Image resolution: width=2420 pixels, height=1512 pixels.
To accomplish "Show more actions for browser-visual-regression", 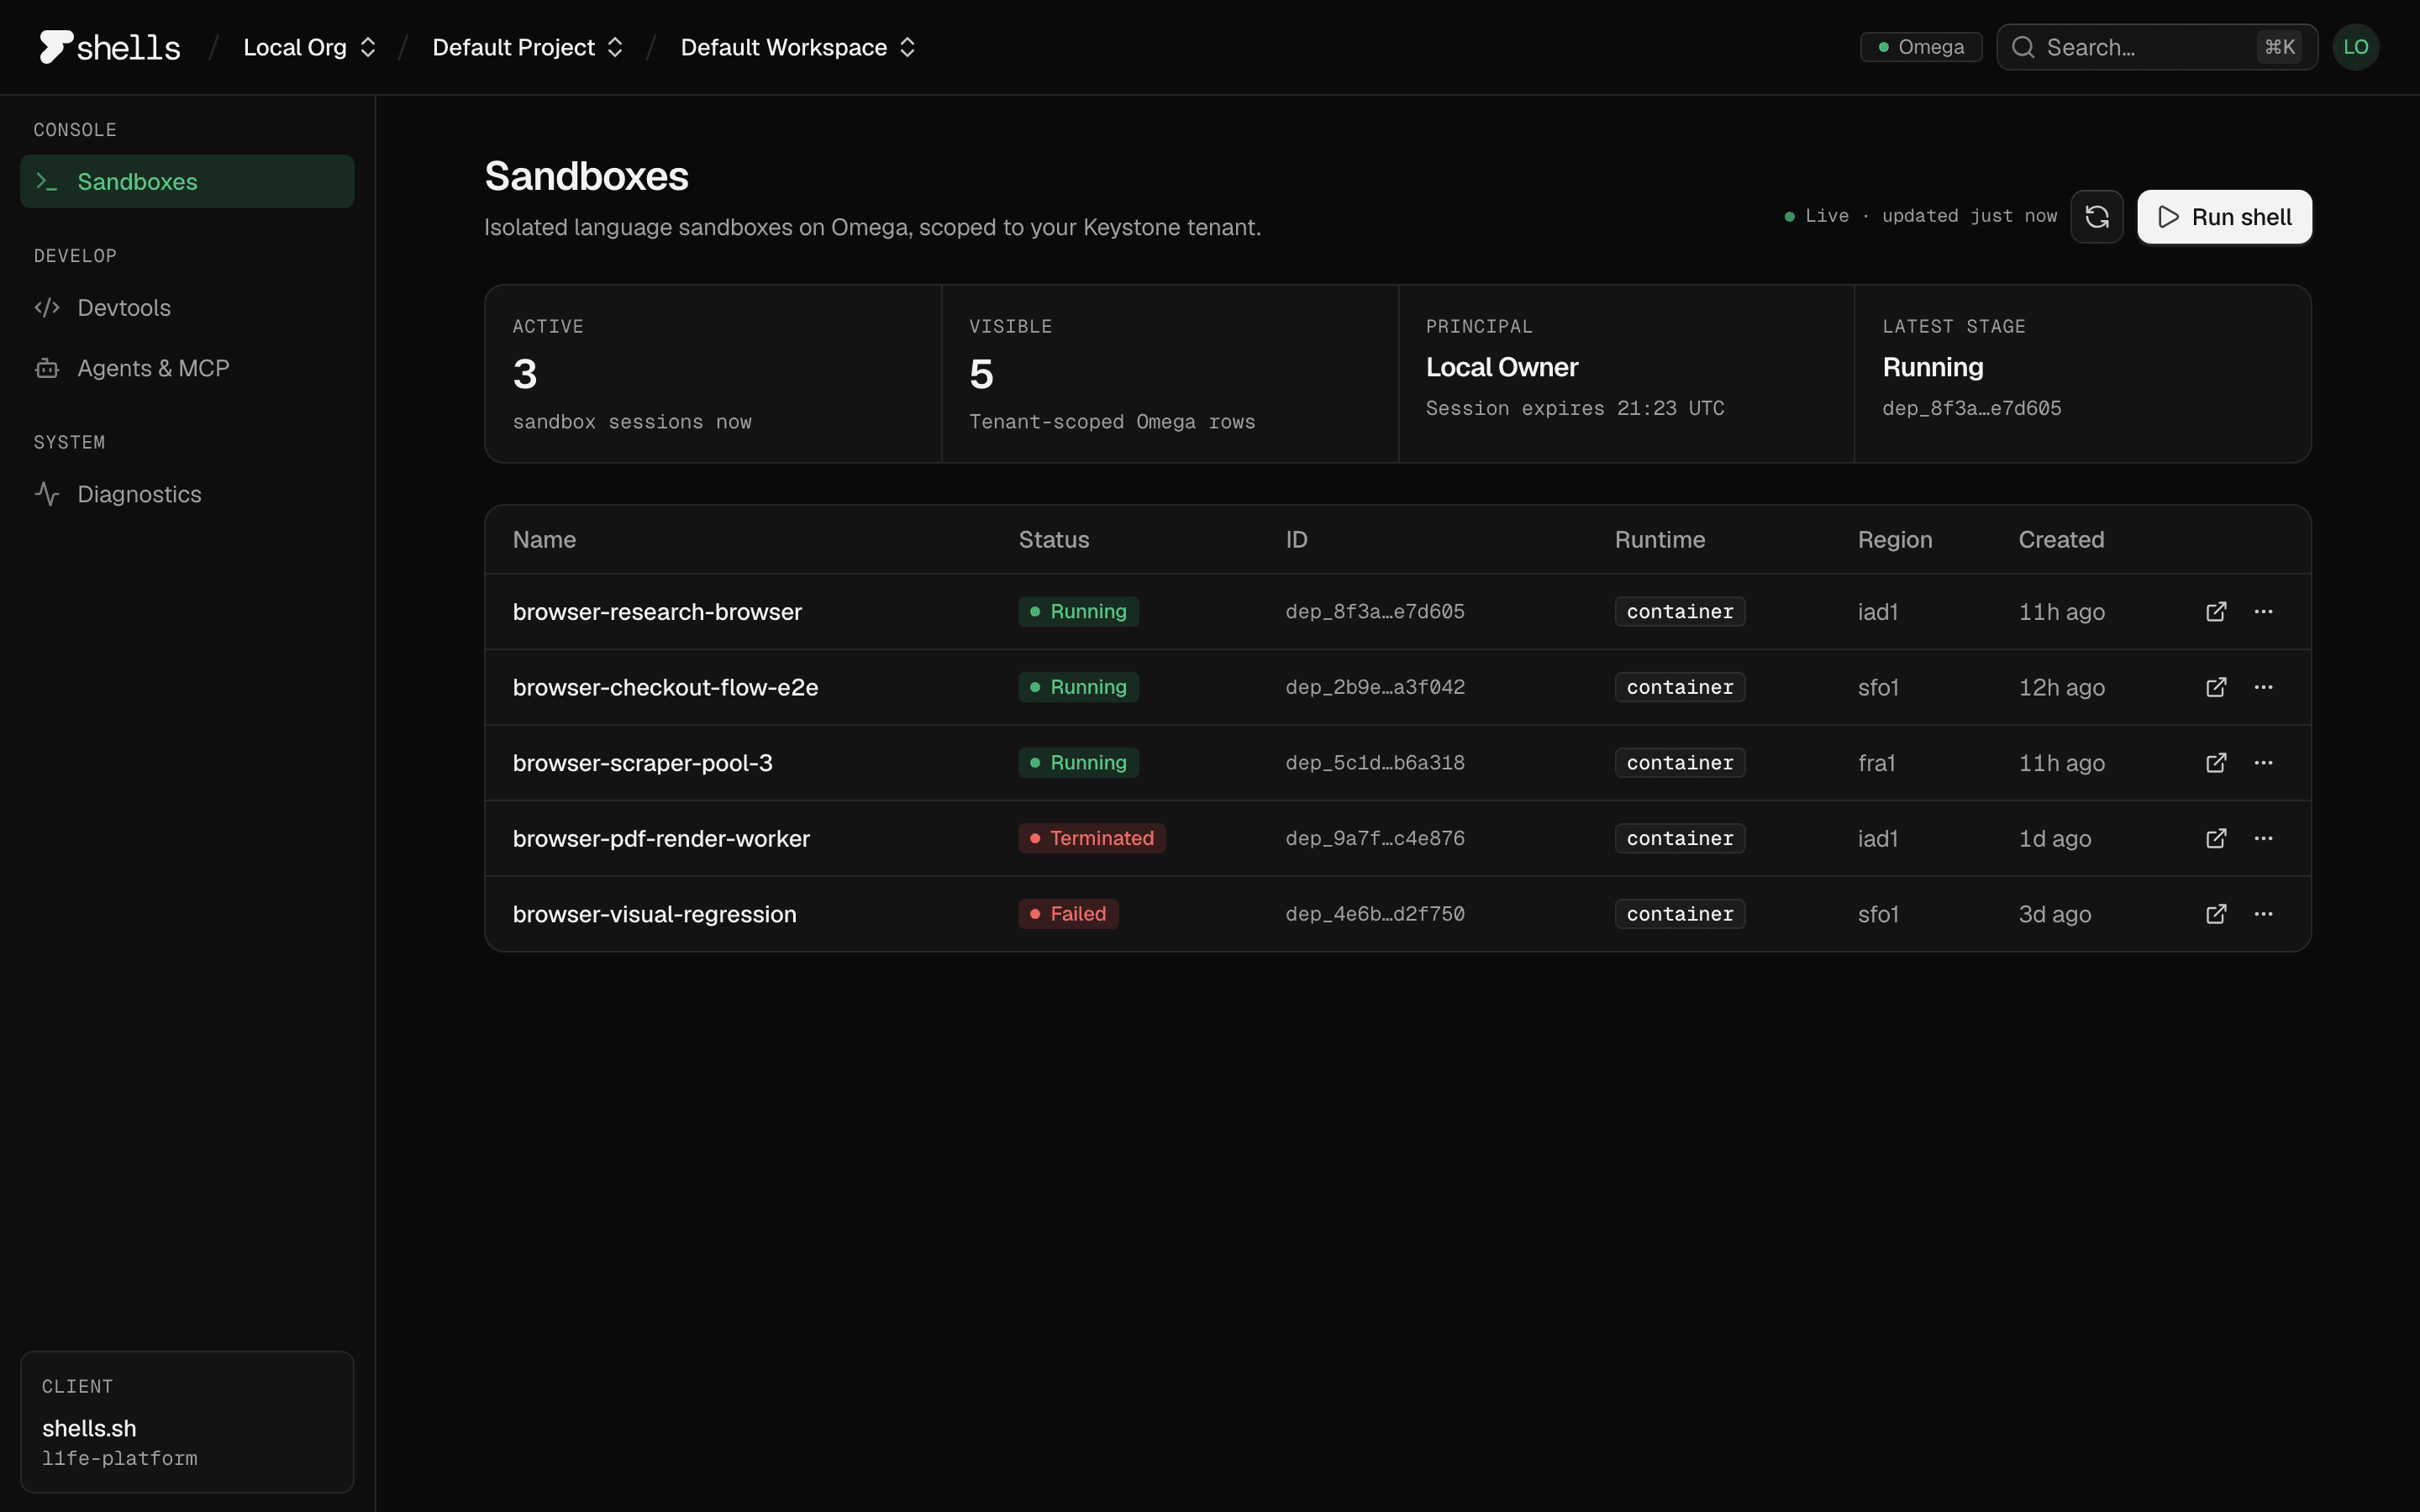I will click(2264, 914).
